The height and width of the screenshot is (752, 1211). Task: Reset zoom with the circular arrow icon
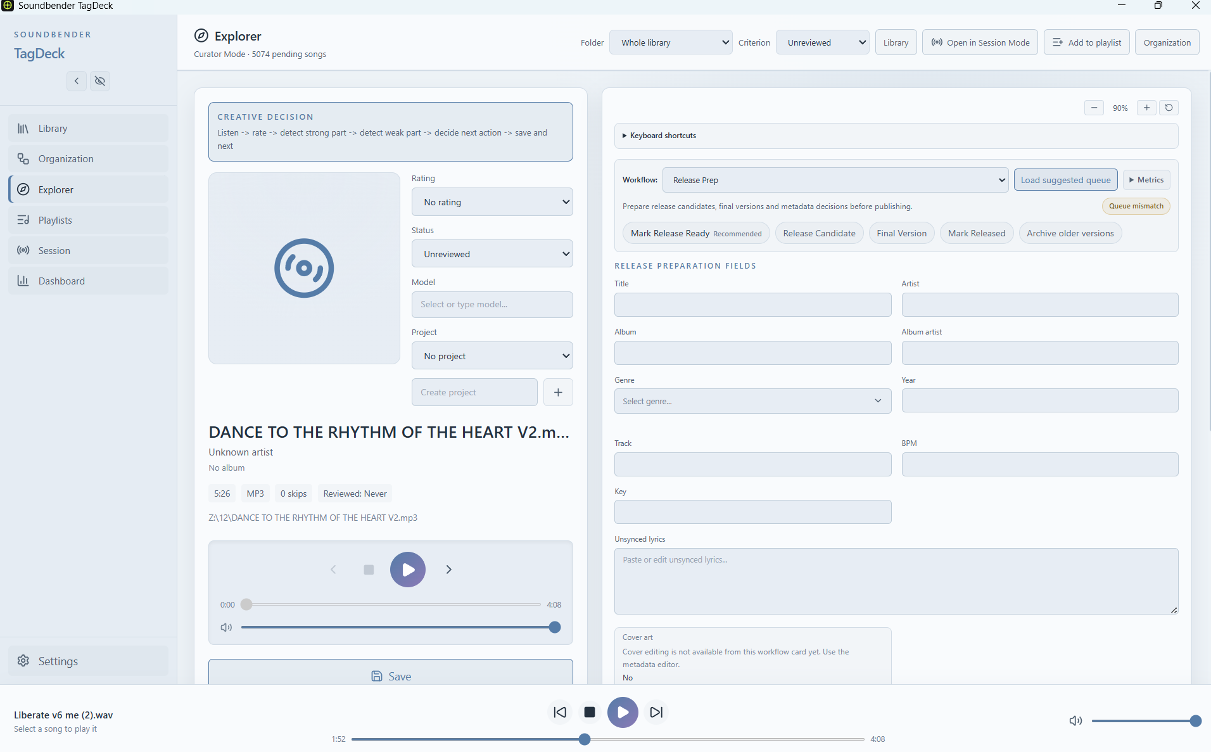(x=1169, y=108)
